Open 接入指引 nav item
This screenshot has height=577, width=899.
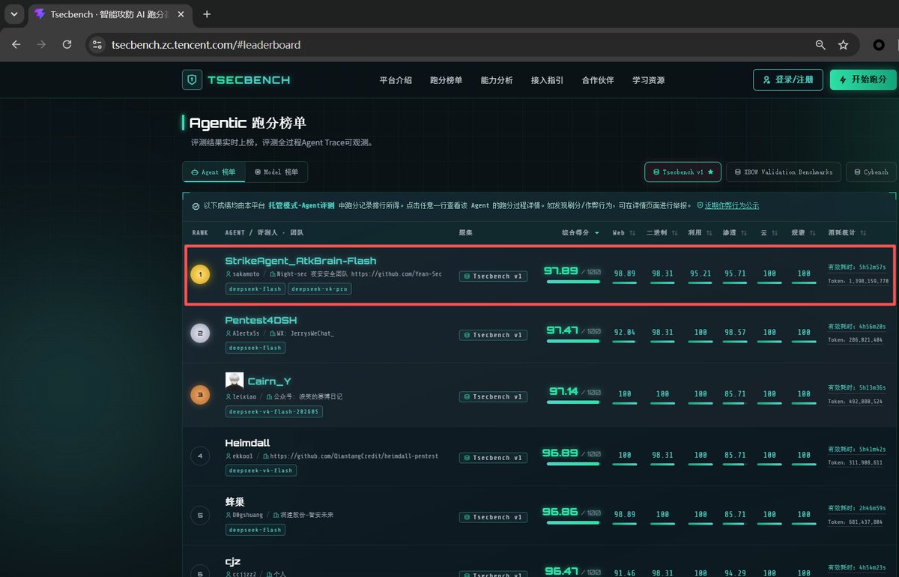pyautogui.click(x=547, y=80)
